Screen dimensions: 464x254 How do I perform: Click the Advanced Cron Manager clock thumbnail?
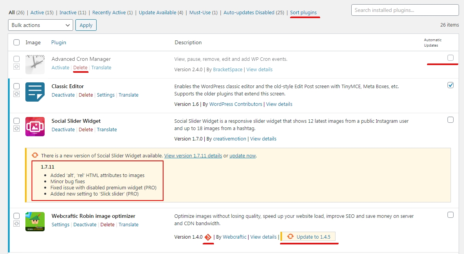pyautogui.click(x=35, y=64)
